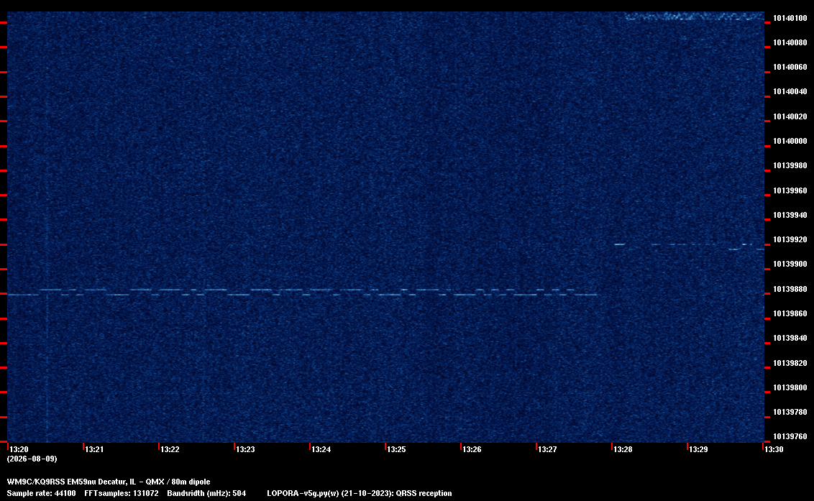Select the 13:29 time label
This screenshot has height=501, width=814.
[698, 449]
